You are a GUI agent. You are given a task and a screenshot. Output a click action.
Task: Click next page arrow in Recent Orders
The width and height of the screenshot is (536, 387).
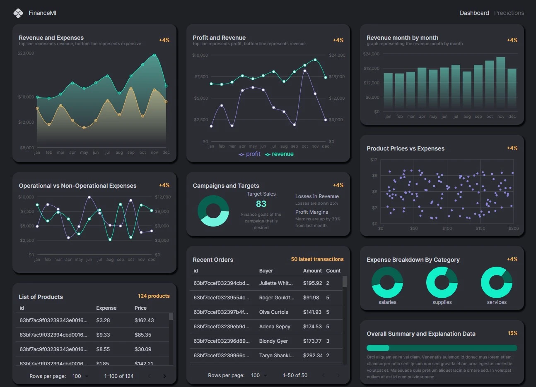tap(338, 375)
